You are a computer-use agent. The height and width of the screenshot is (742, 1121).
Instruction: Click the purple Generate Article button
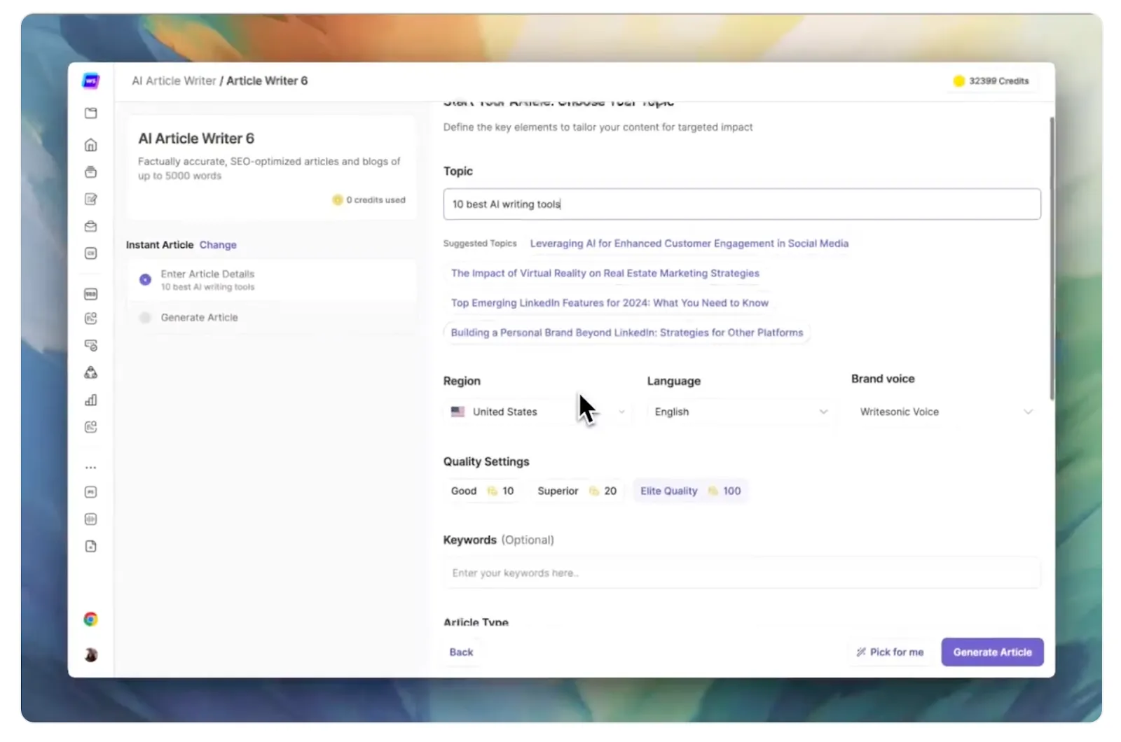click(992, 652)
